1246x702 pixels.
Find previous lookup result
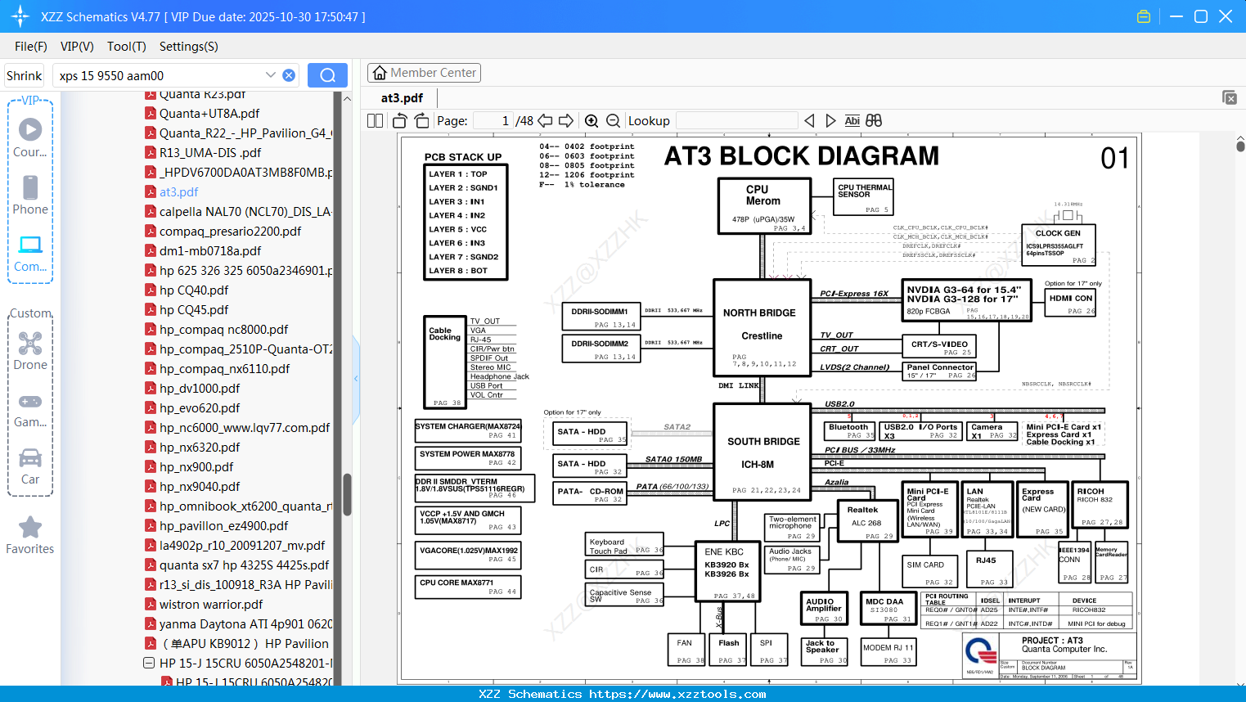click(809, 120)
